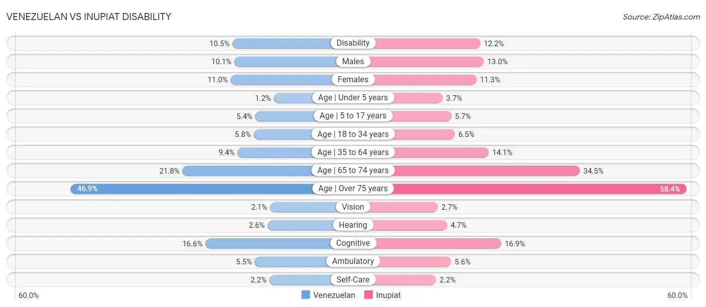Select the Cognitive category label
Screen dimensions: 706x307
[353, 243]
